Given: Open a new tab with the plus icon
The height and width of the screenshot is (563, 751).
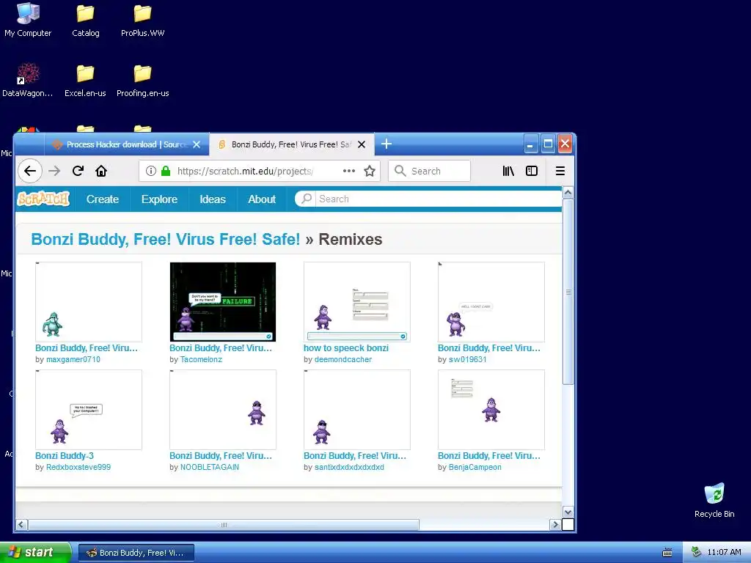Looking at the screenshot, I should tap(387, 144).
